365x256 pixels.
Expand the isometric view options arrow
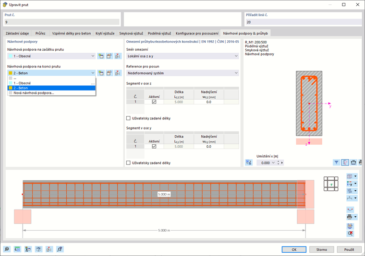pos(355,176)
